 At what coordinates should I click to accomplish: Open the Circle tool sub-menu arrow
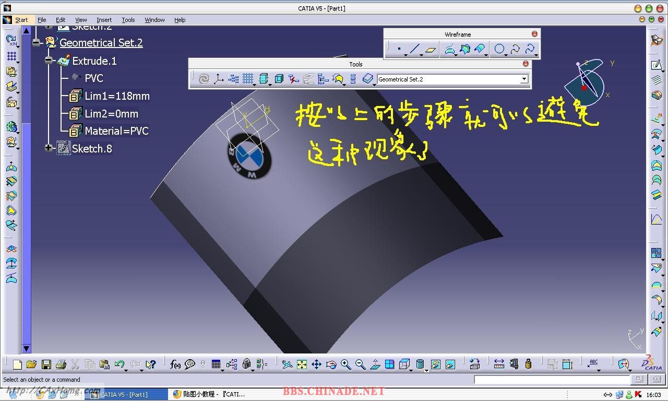pos(506,54)
